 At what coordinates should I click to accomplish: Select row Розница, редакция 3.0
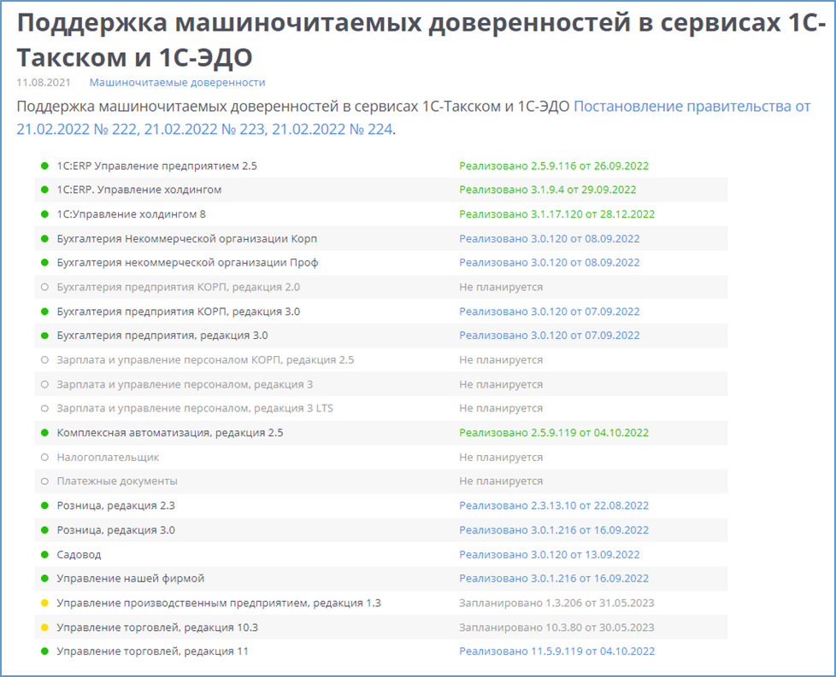(381, 530)
